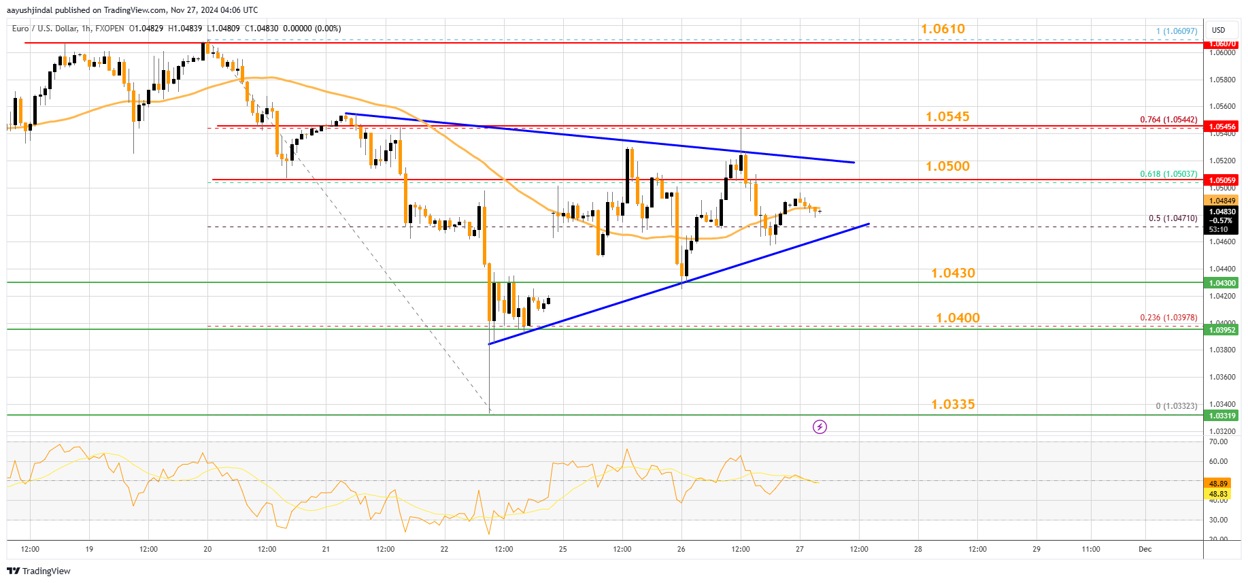Click the 1 (1.06097) Fibonacci label
This screenshot has width=1248, height=583.
[x=1177, y=31]
